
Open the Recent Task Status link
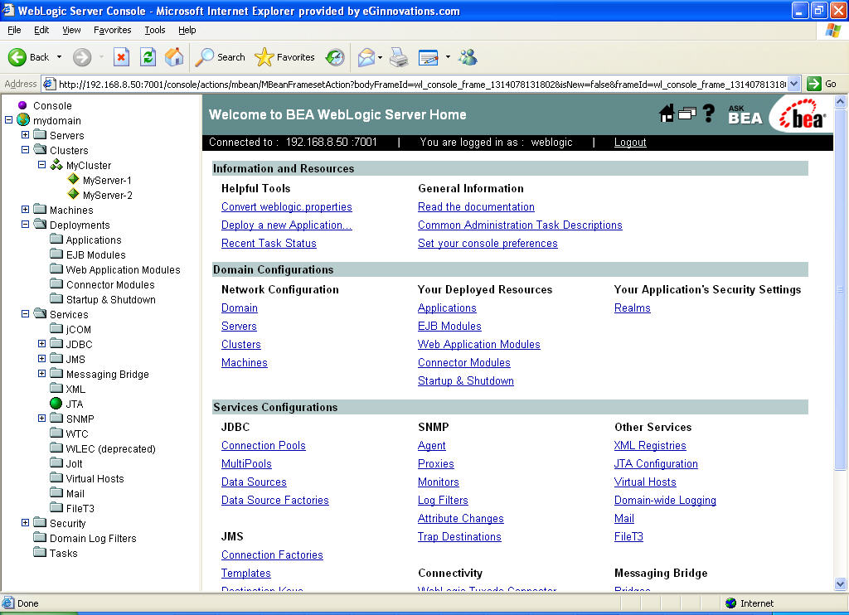[269, 244]
